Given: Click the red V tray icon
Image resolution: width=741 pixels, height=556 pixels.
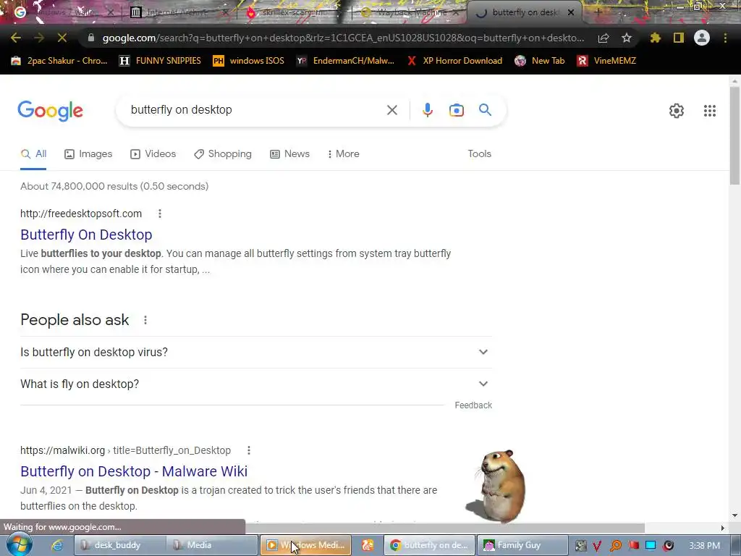Looking at the screenshot, I should click(597, 546).
